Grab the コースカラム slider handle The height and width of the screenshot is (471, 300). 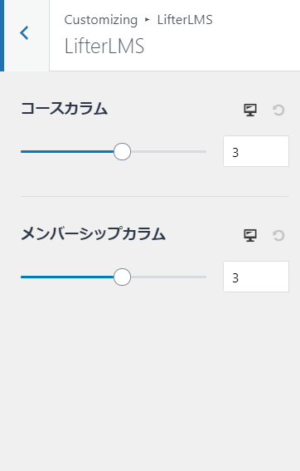122,152
